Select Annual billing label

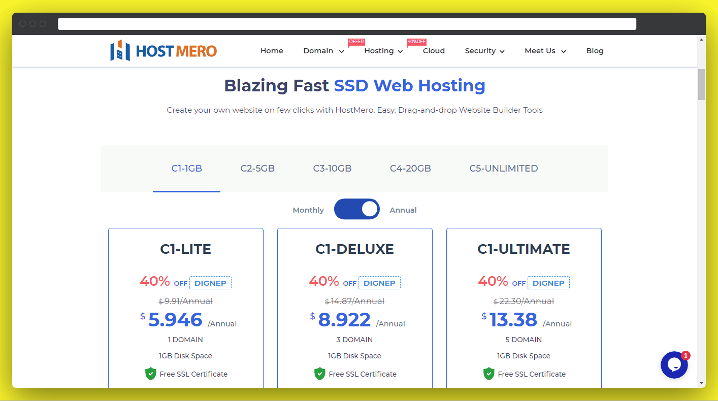[x=403, y=210]
